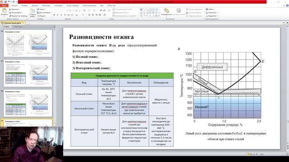The image size is (289, 162).
Task: Click the slide title Разновидности отжига
Action: pyautogui.click(x=101, y=37)
